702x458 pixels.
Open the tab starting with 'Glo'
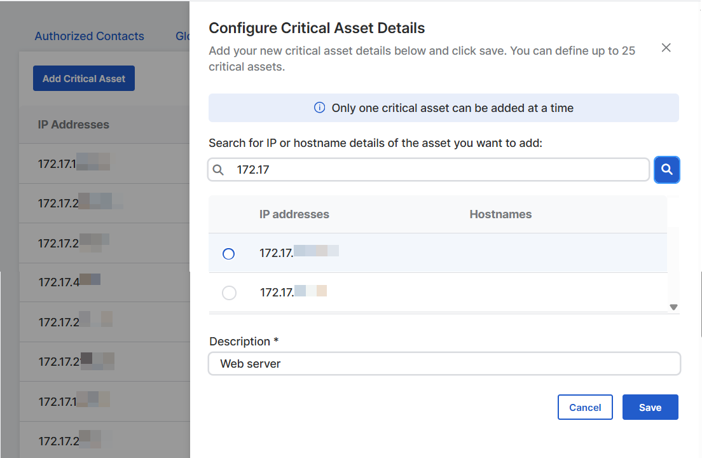183,36
